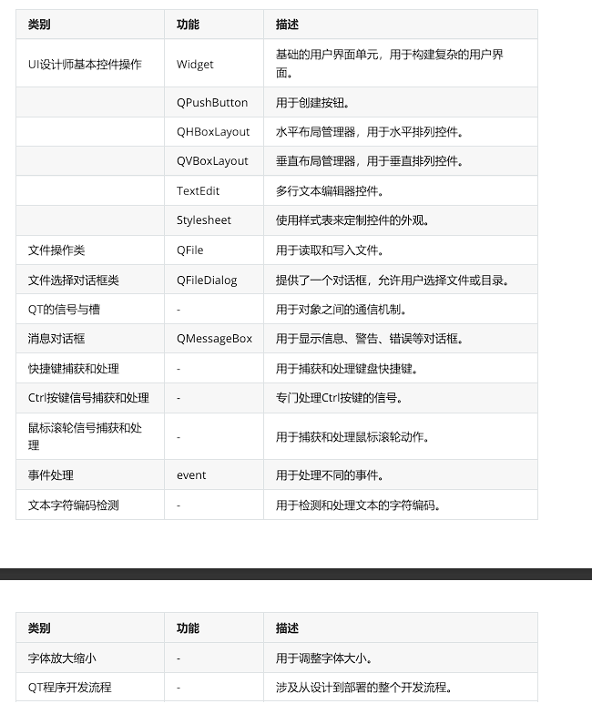Select the description '用于显示信息、警告、错误等对话框。'

point(370,339)
